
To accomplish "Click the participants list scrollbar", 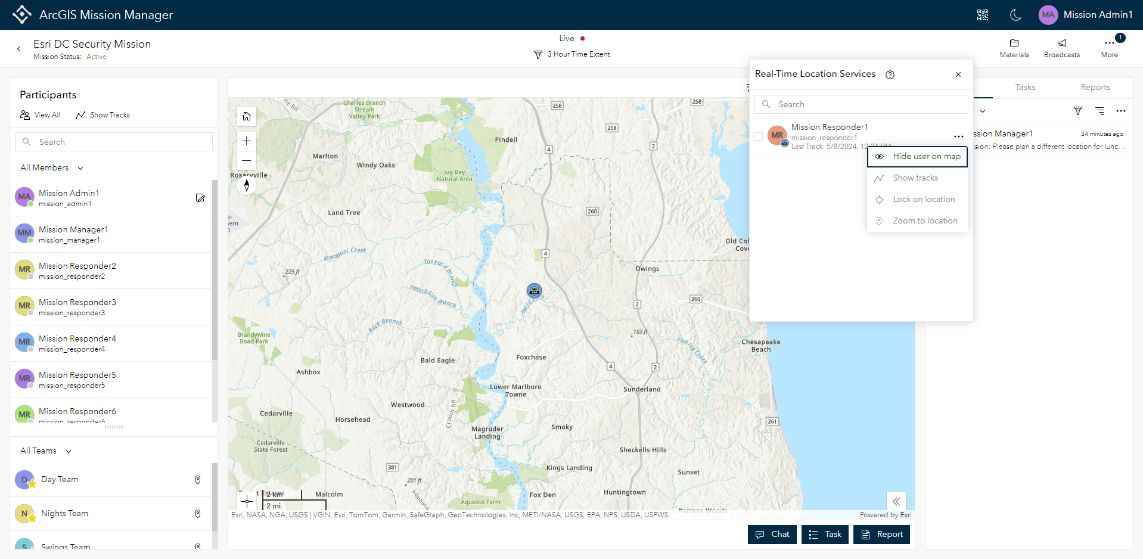I will click(215, 270).
